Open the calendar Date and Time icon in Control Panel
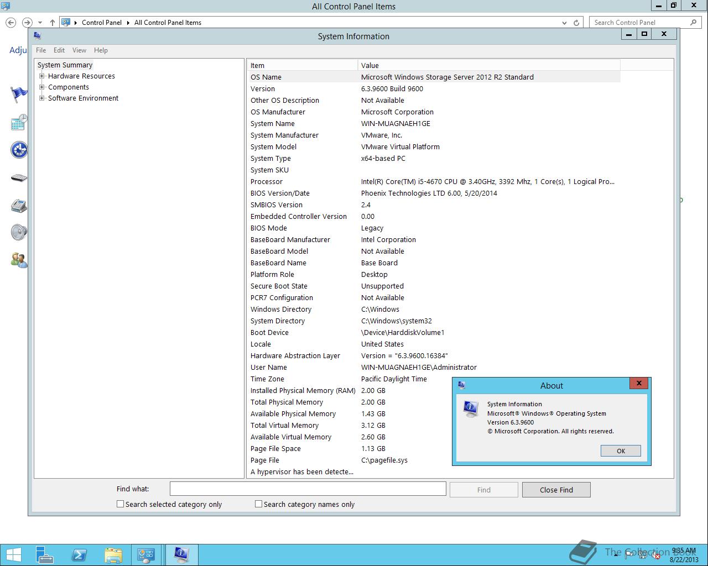The height and width of the screenshot is (566, 708). (19, 122)
